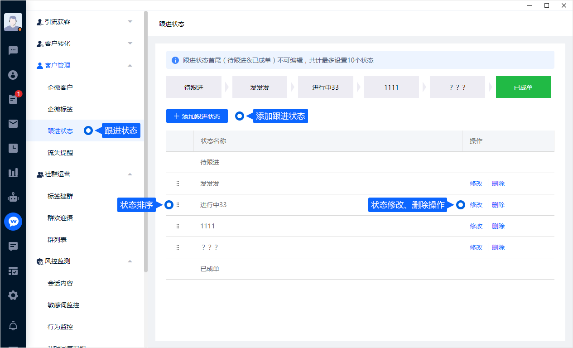Click the bar chart statistics icon

(x=13, y=173)
